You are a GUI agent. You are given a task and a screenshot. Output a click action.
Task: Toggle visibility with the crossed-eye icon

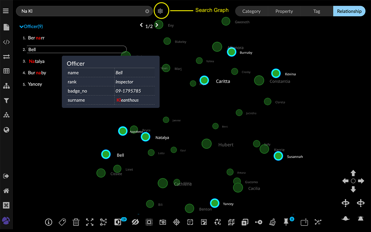[x=135, y=222]
